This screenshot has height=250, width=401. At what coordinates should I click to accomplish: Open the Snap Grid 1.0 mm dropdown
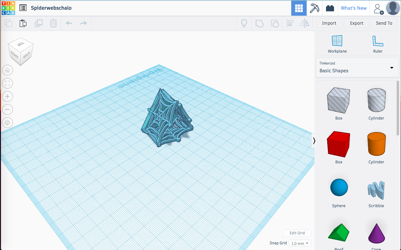[300, 243]
